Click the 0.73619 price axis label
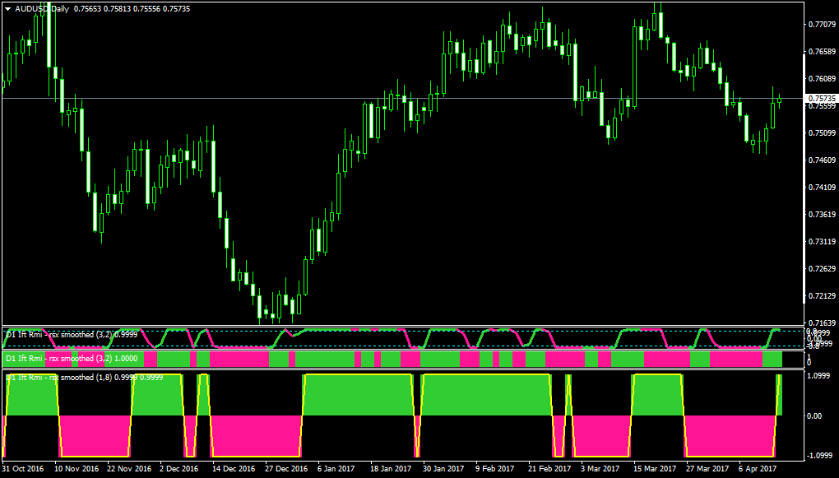839x478 pixels. [821, 215]
